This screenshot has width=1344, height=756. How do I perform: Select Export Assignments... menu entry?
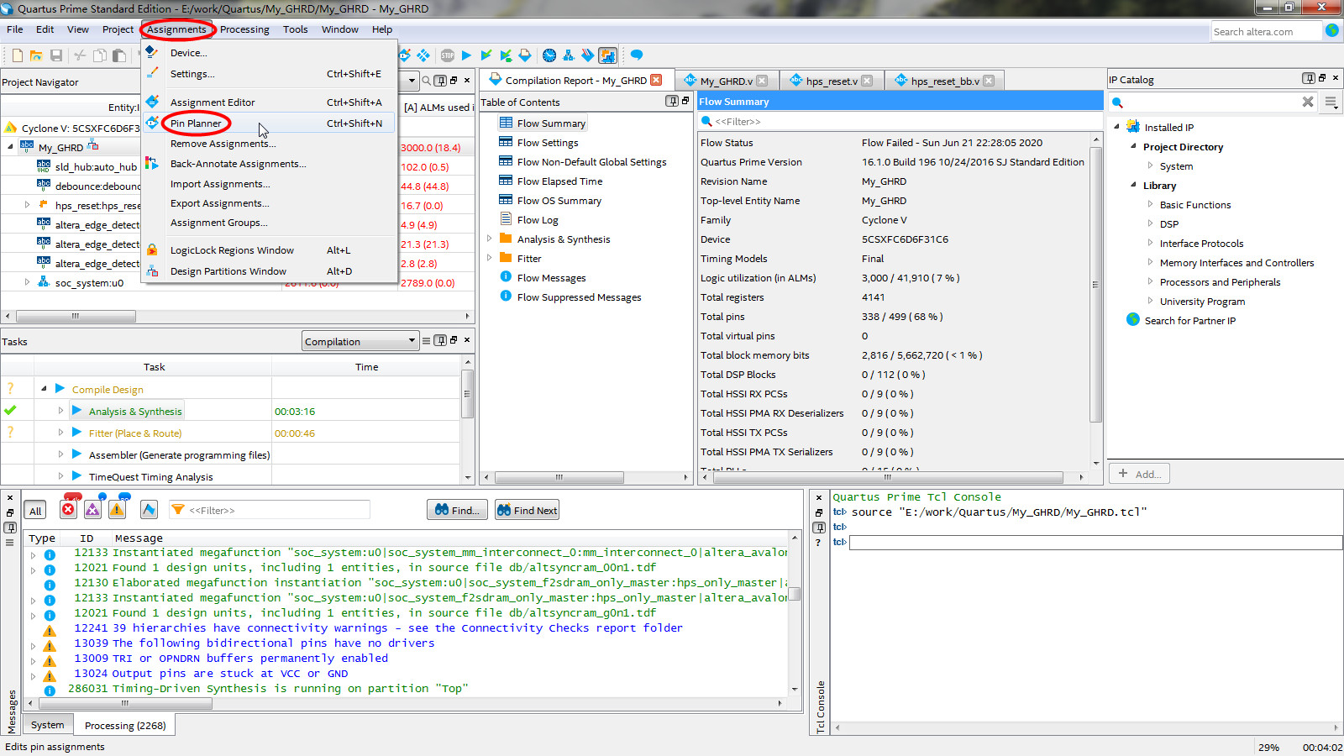tap(269, 203)
